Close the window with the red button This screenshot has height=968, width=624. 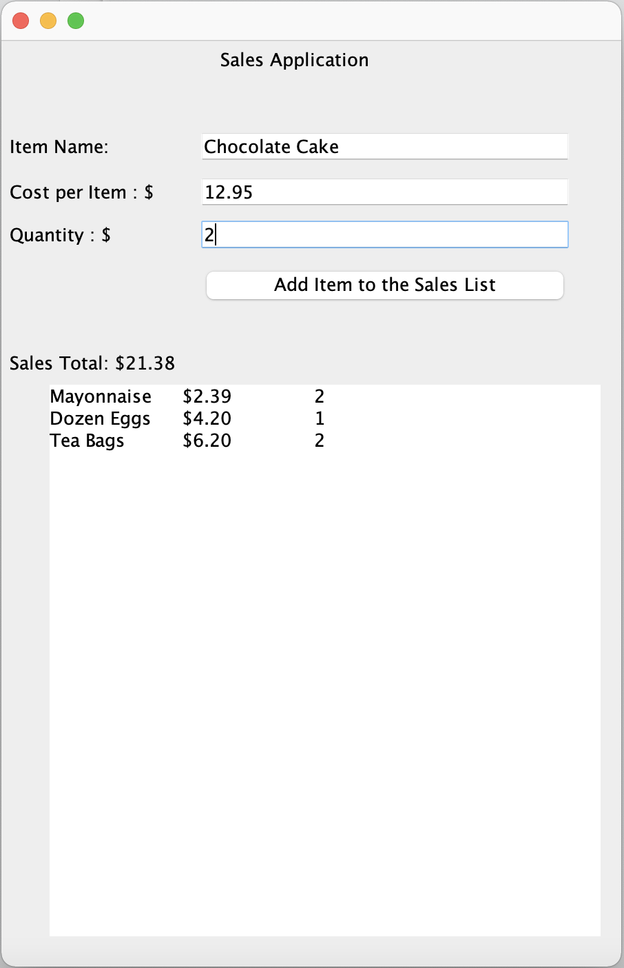[21, 21]
